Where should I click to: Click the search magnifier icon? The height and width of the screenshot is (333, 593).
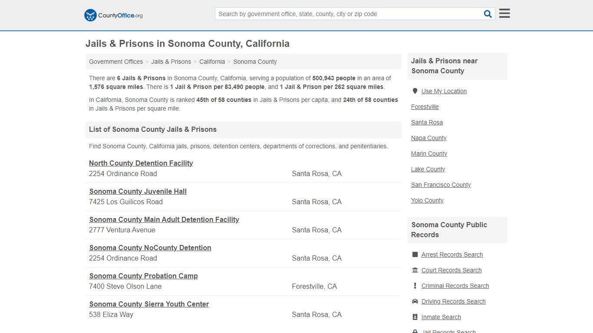pos(488,14)
